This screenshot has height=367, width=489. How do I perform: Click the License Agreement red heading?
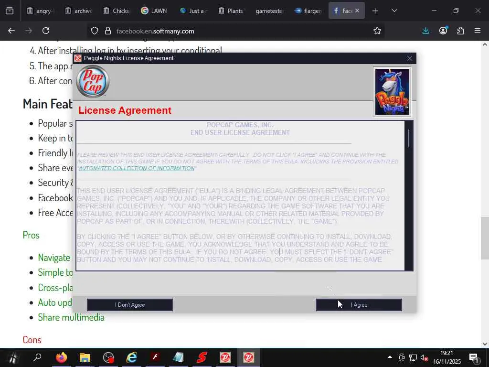(125, 110)
